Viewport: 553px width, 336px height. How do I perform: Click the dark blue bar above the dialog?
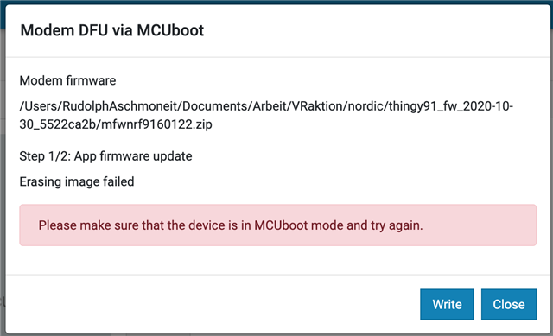pos(276,2)
